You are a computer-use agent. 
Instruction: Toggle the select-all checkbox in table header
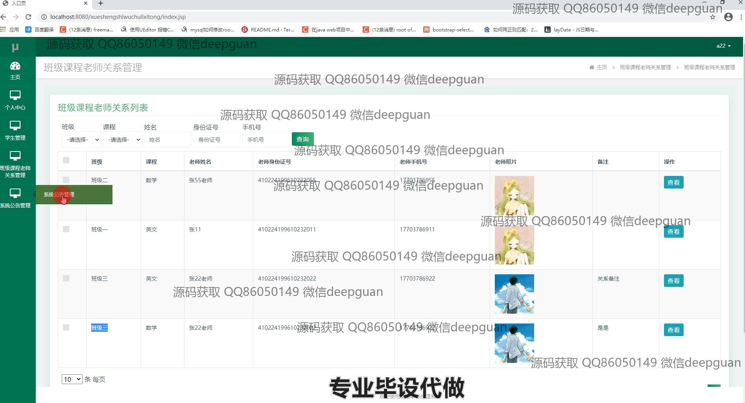click(66, 160)
